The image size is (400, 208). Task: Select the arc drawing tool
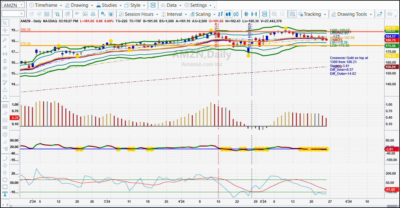[5, 158]
